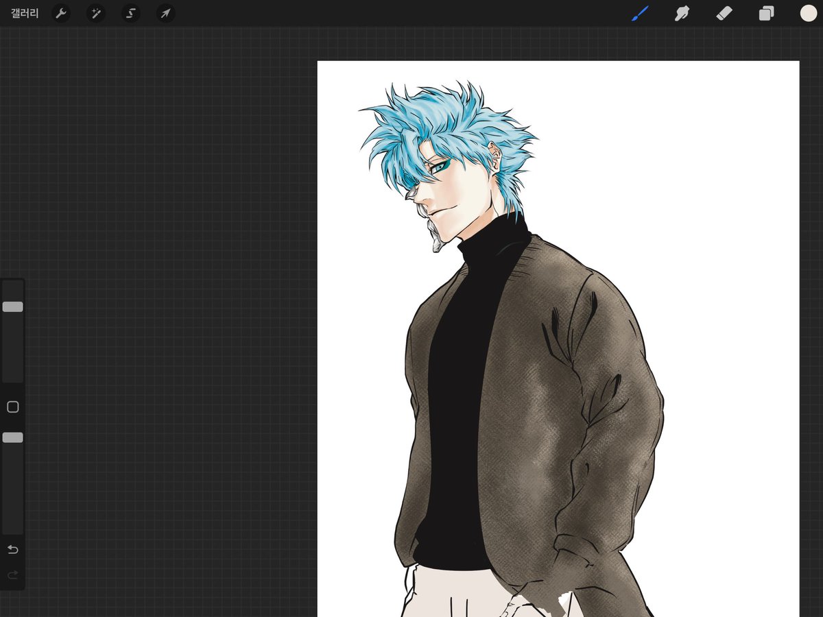The height and width of the screenshot is (617, 823).
Task: Open the Gallery (갤러리) button
Action: 25,13
